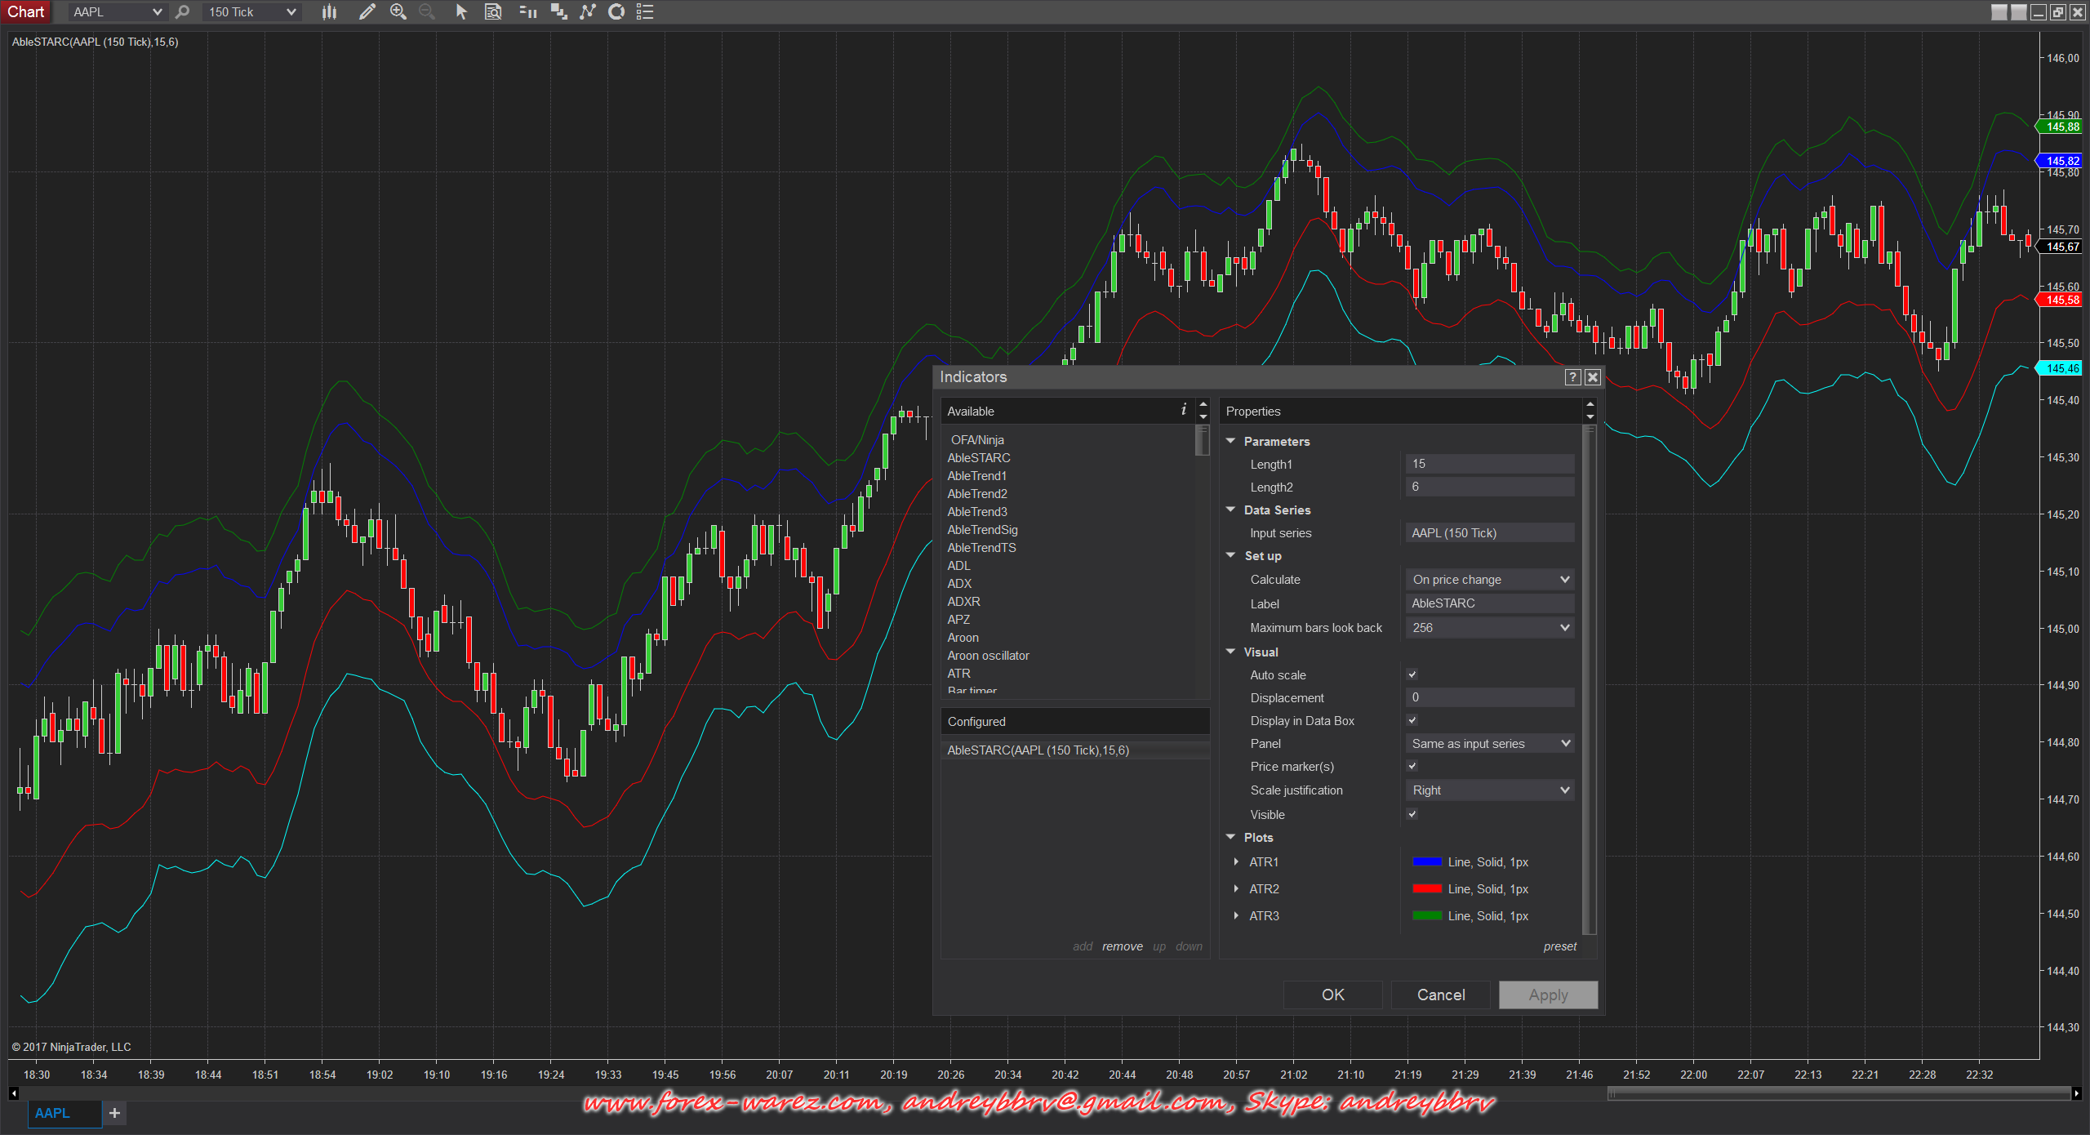
Task: Open the Calculate dropdown
Action: tap(1490, 580)
